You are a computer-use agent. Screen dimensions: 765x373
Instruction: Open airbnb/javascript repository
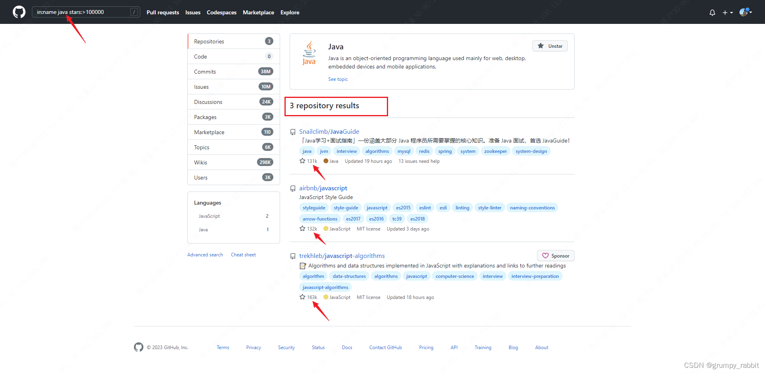click(x=323, y=188)
